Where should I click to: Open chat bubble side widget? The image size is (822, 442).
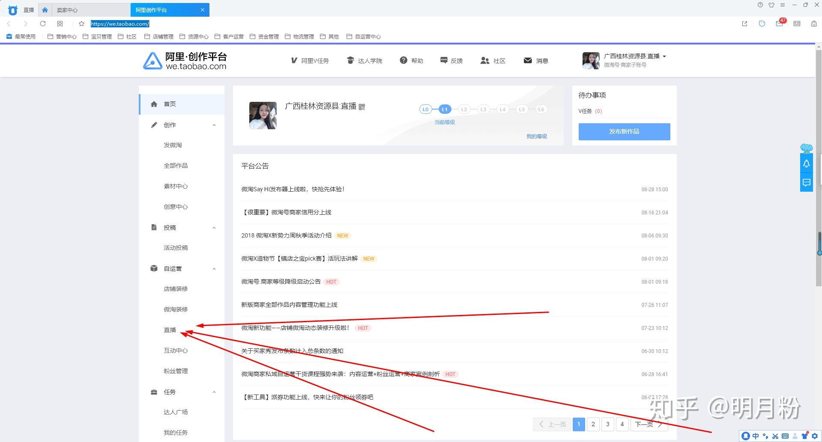pos(806,183)
